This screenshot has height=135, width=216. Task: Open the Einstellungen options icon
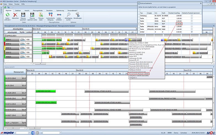pos(78,15)
